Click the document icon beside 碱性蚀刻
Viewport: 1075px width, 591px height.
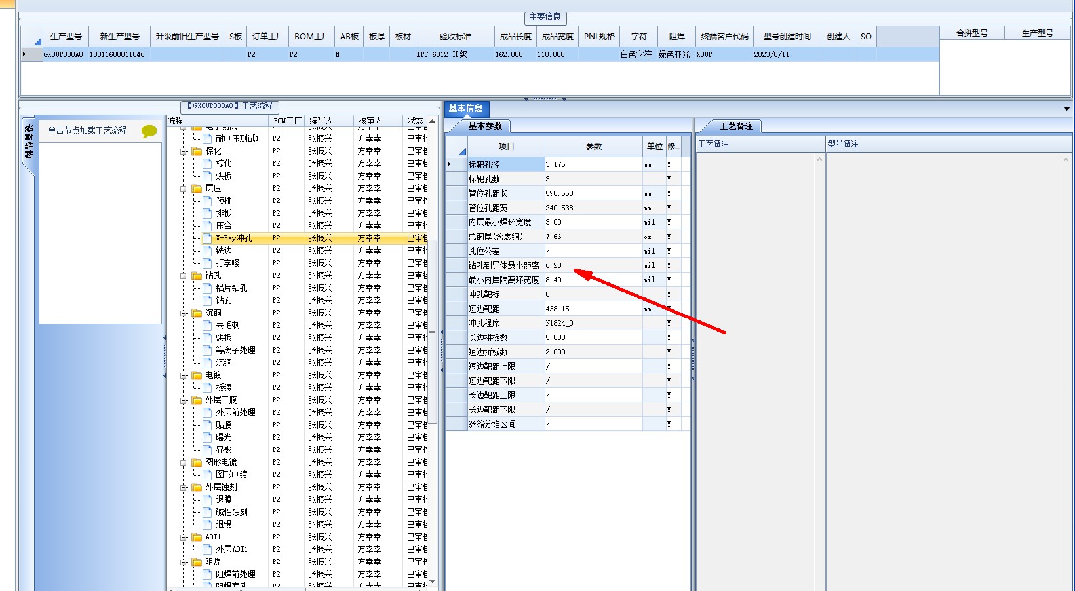207,512
